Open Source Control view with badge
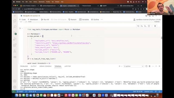The height and width of the screenshot is (98, 174). tap(15, 33)
